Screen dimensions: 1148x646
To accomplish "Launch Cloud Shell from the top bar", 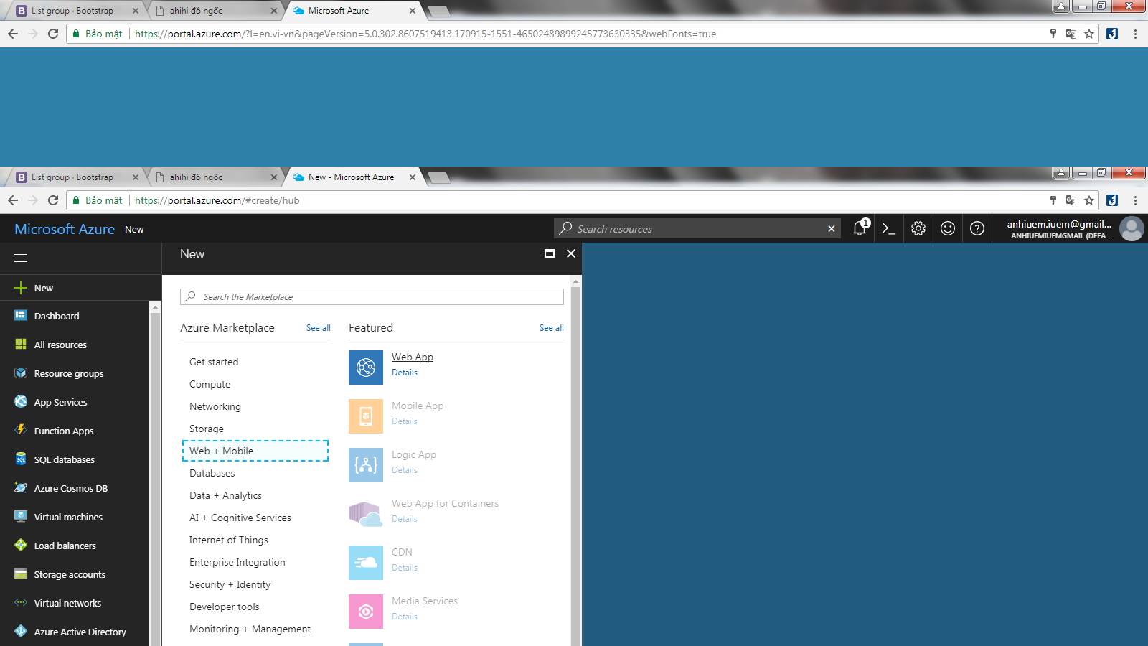I will (x=889, y=228).
